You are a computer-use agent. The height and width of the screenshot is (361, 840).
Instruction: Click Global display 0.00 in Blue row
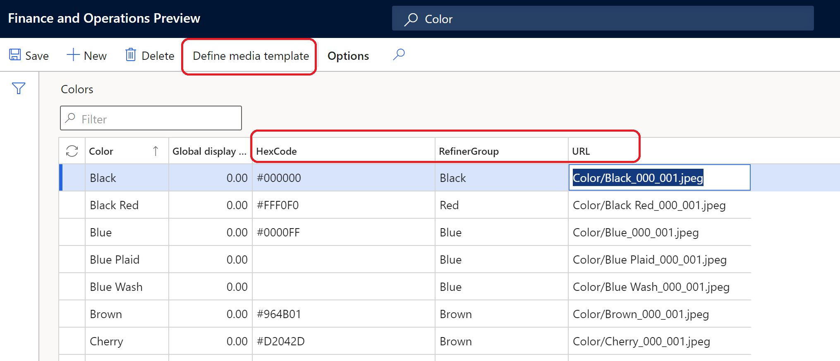pos(210,232)
